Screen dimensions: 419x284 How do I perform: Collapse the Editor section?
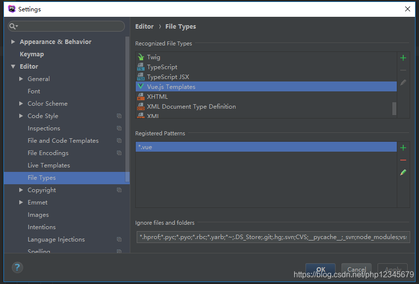click(x=13, y=66)
